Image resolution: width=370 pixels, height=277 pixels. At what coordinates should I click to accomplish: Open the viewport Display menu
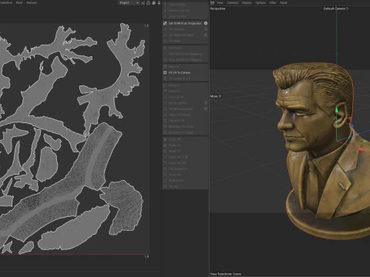[x=247, y=2]
